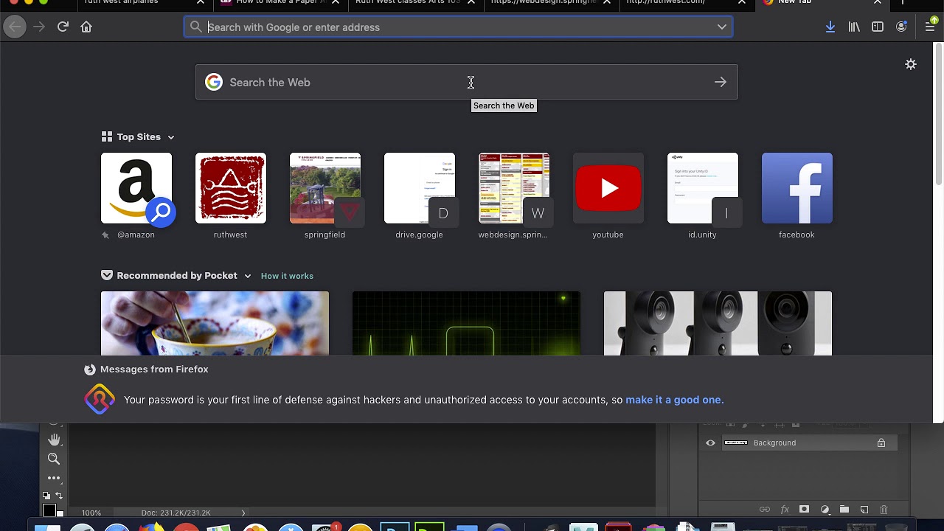The width and height of the screenshot is (944, 531).
Task: Click the 'Search the Web' input field
Action: 466,82
